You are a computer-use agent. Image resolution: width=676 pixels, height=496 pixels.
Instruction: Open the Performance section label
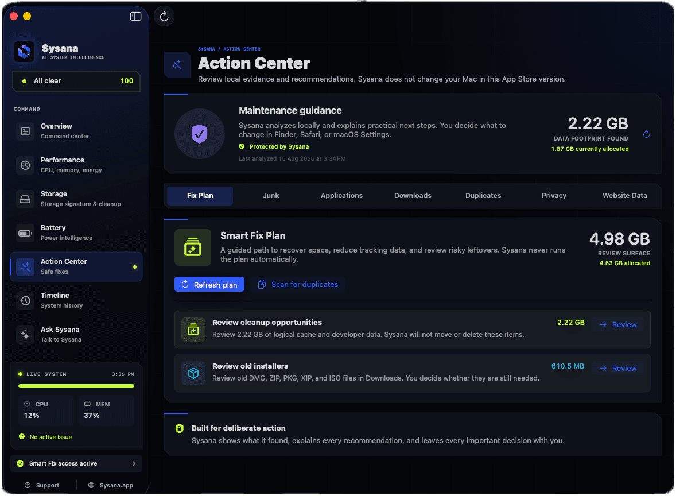(x=63, y=160)
